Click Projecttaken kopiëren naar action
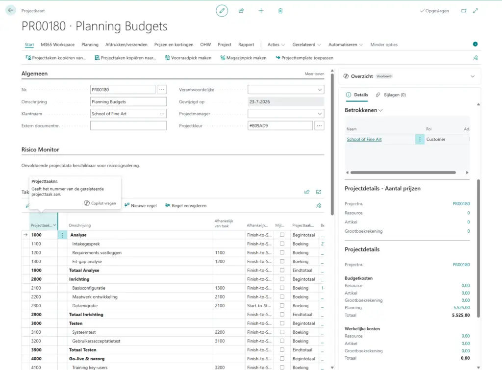 125,58
